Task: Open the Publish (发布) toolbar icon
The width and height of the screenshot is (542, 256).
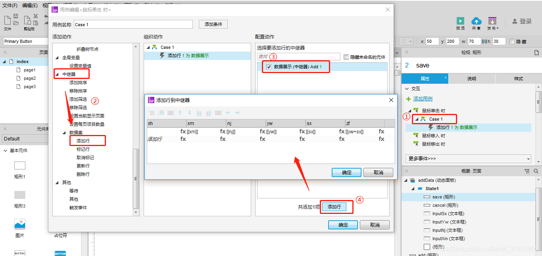Action: tap(492, 21)
